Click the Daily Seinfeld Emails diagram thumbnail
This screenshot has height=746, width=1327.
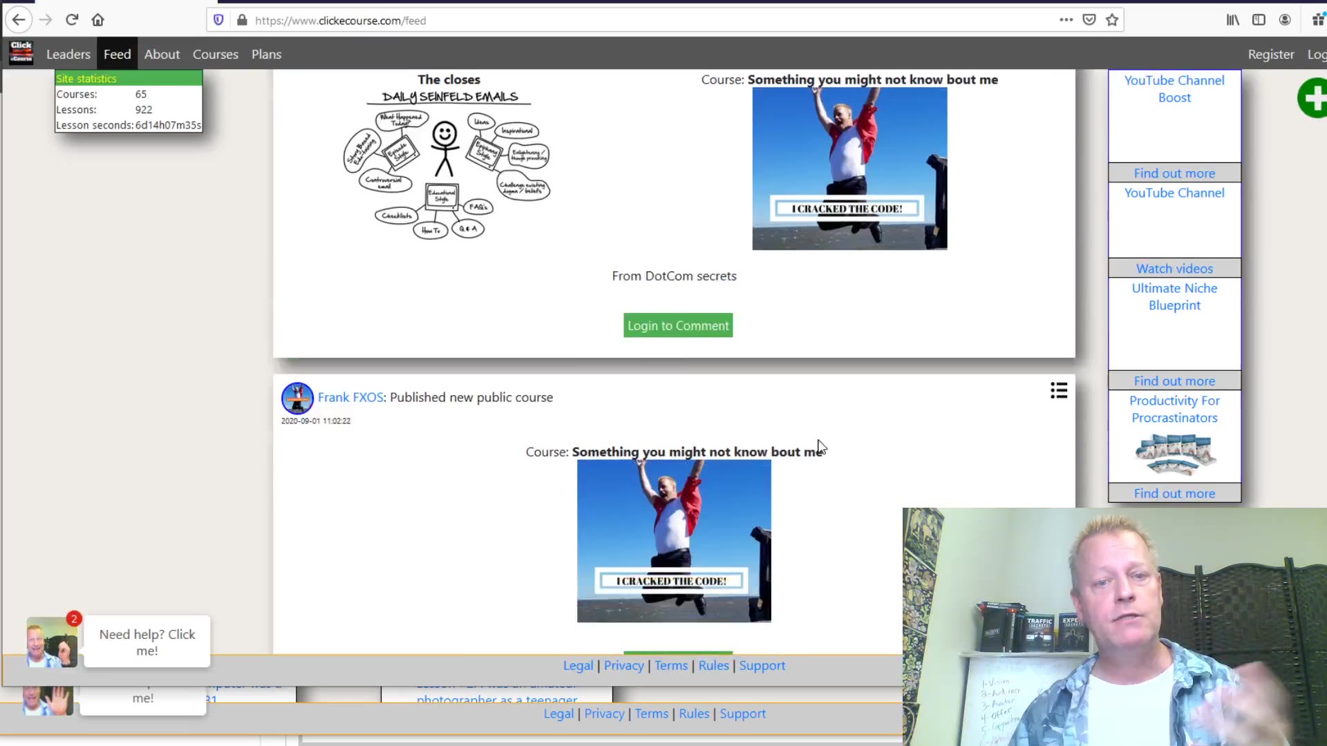click(447, 164)
